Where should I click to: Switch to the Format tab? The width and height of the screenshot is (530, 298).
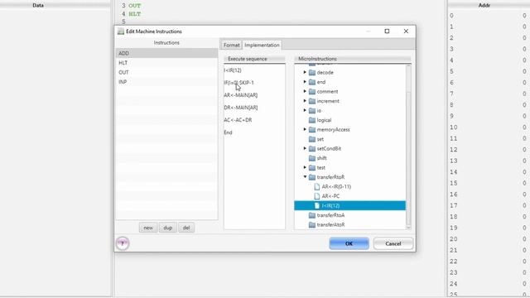pos(232,45)
